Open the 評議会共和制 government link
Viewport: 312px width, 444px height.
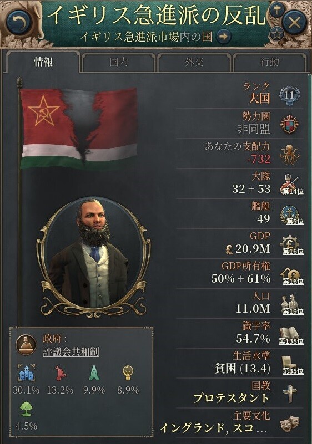click(71, 352)
